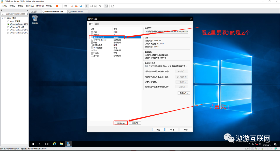The width and height of the screenshot is (280, 151).
Task: Select 声卡 device row
Action: click(x=115, y=50)
